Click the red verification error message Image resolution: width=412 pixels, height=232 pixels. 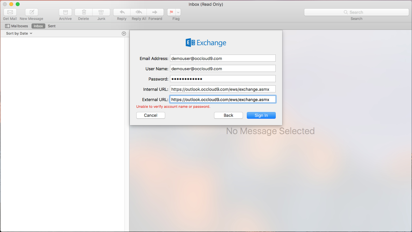point(173,107)
